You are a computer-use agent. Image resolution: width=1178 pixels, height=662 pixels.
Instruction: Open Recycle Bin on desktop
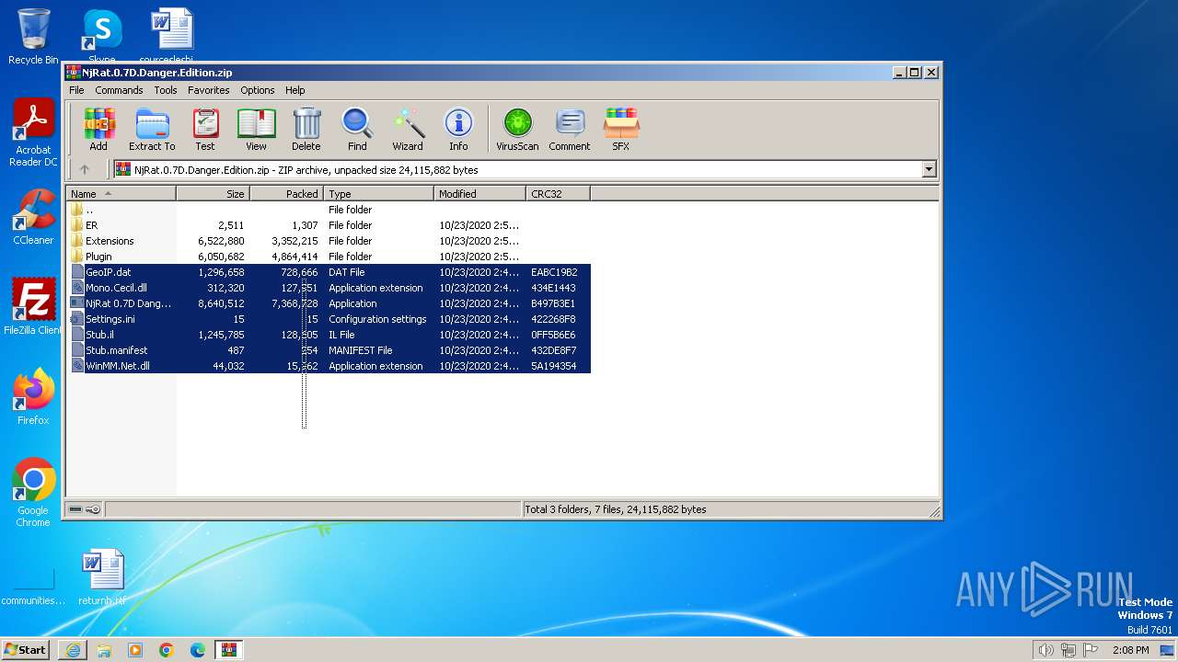point(33,37)
